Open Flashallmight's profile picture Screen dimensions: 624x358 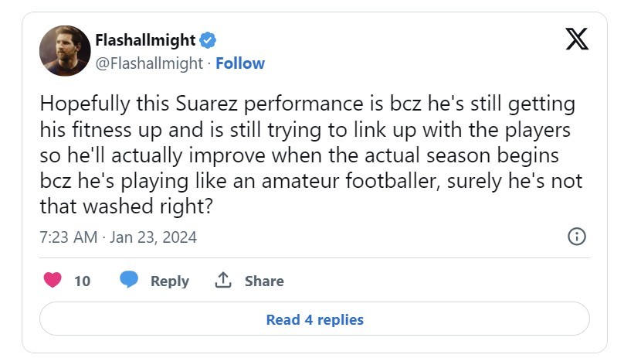[65, 50]
